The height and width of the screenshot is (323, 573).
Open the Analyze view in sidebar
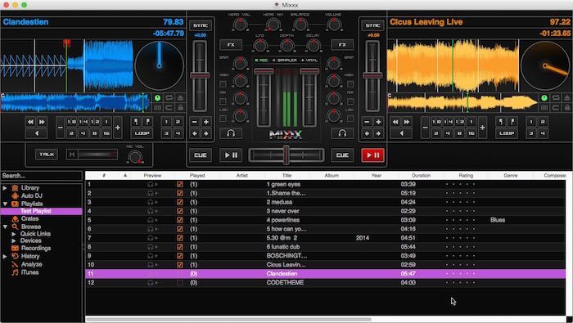(31, 264)
